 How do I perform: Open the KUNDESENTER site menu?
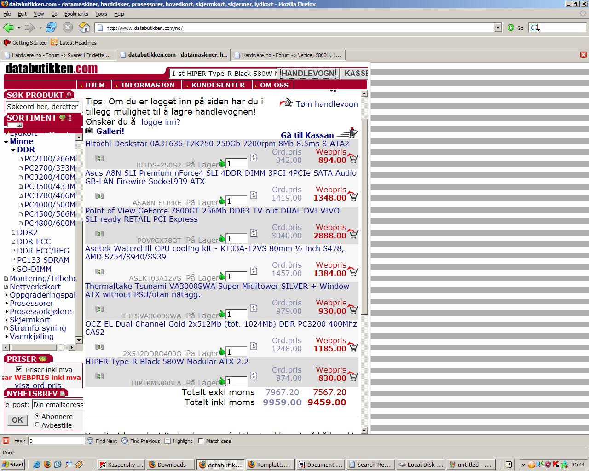click(218, 85)
